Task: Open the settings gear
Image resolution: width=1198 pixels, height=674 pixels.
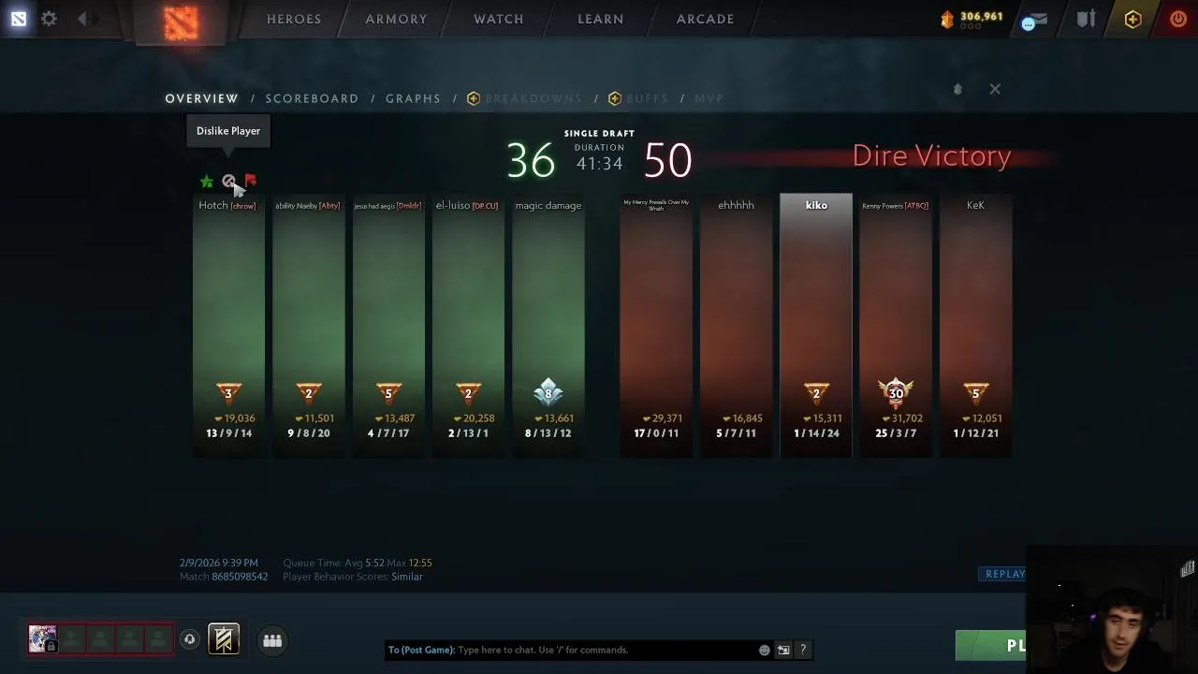Action: pyautogui.click(x=49, y=19)
